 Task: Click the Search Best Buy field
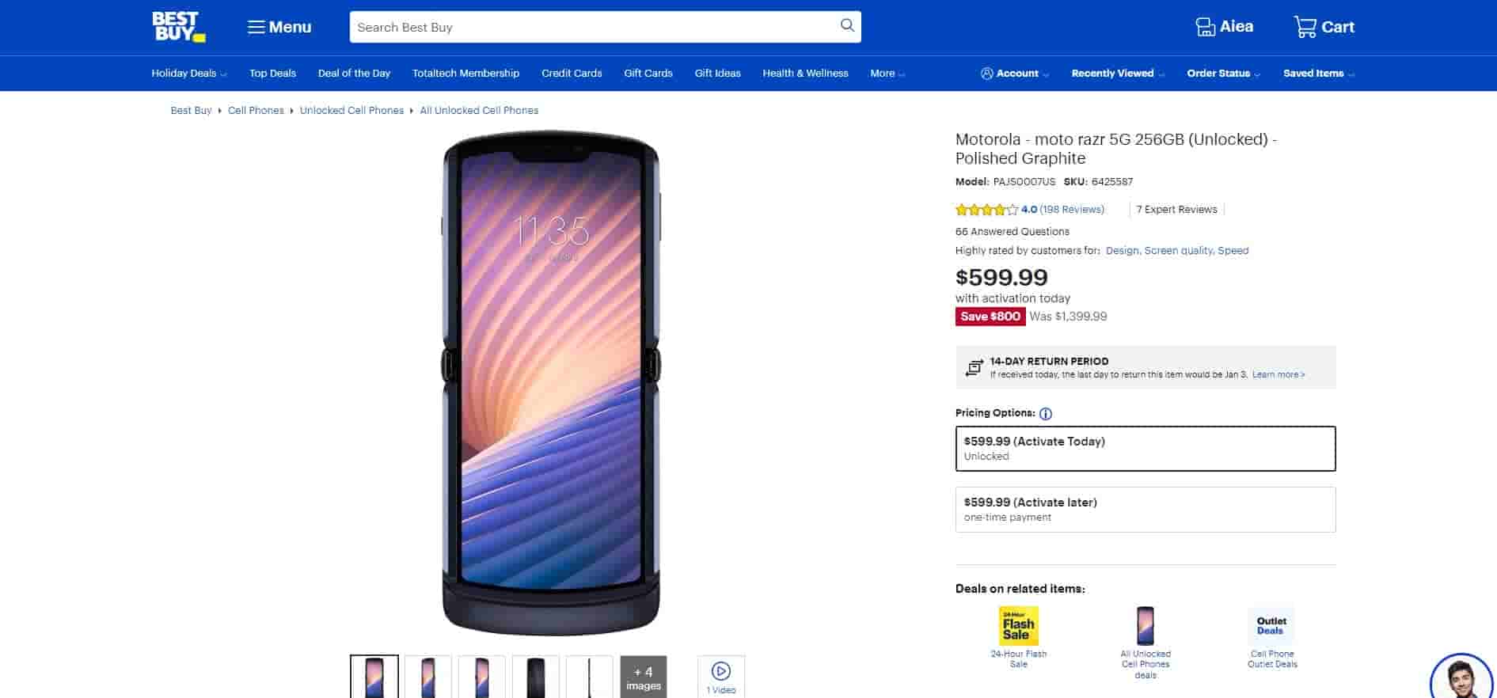594,27
